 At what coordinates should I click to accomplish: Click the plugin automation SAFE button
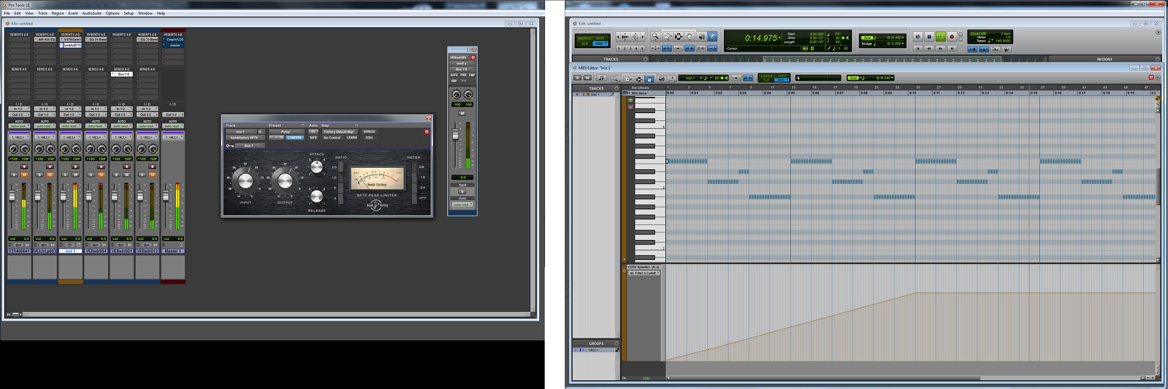click(313, 137)
